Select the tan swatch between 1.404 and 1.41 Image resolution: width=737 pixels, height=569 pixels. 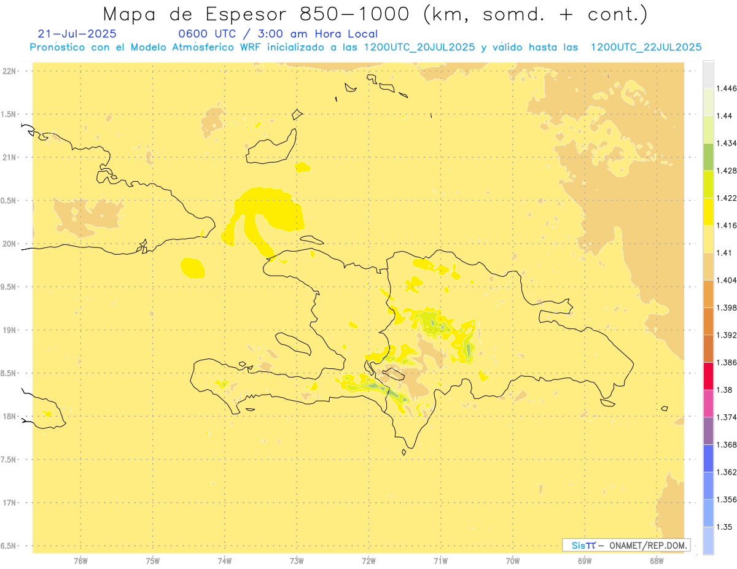coord(708,266)
